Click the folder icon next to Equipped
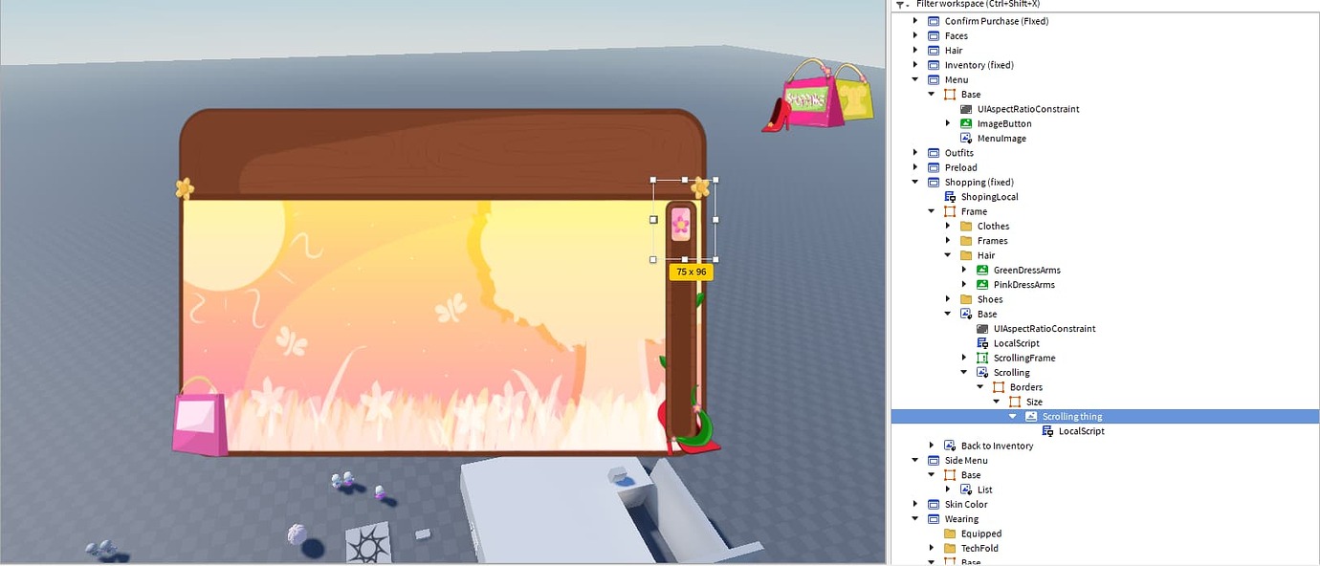 949,533
